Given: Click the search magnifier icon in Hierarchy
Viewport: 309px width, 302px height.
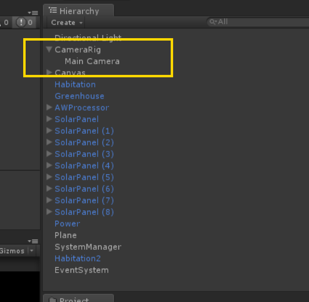Looking at the screenshot, I should pos(212,22).
